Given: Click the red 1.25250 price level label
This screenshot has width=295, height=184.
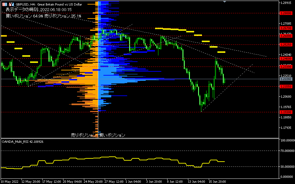Looking at the screenshot, I should (x=286, y=45).
